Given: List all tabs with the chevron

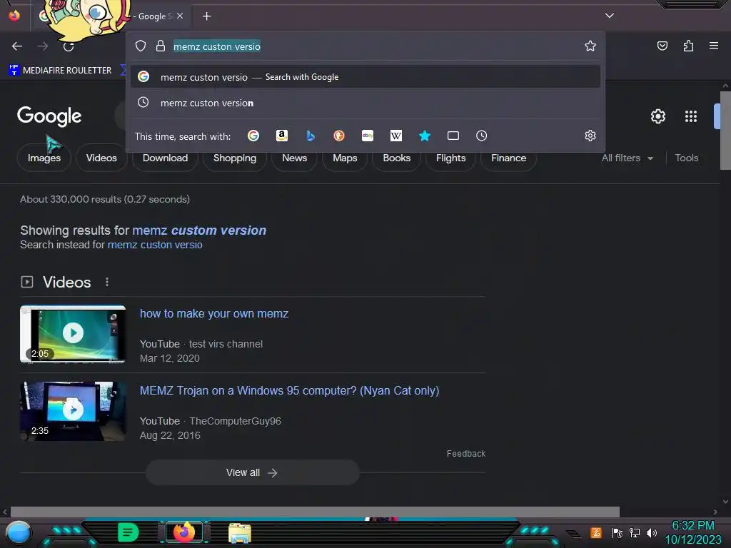Looking at the screenshot, I should [610, 16].
